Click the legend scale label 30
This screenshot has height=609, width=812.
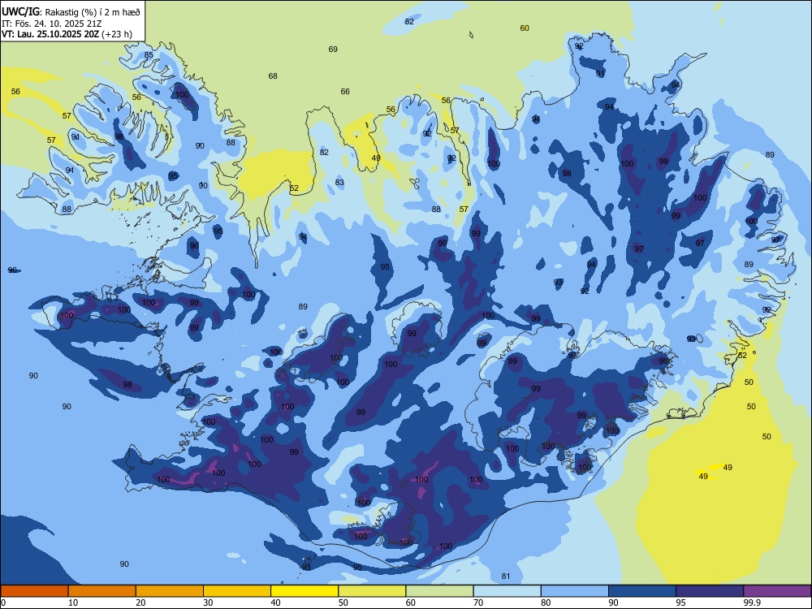tap(208, 603)
